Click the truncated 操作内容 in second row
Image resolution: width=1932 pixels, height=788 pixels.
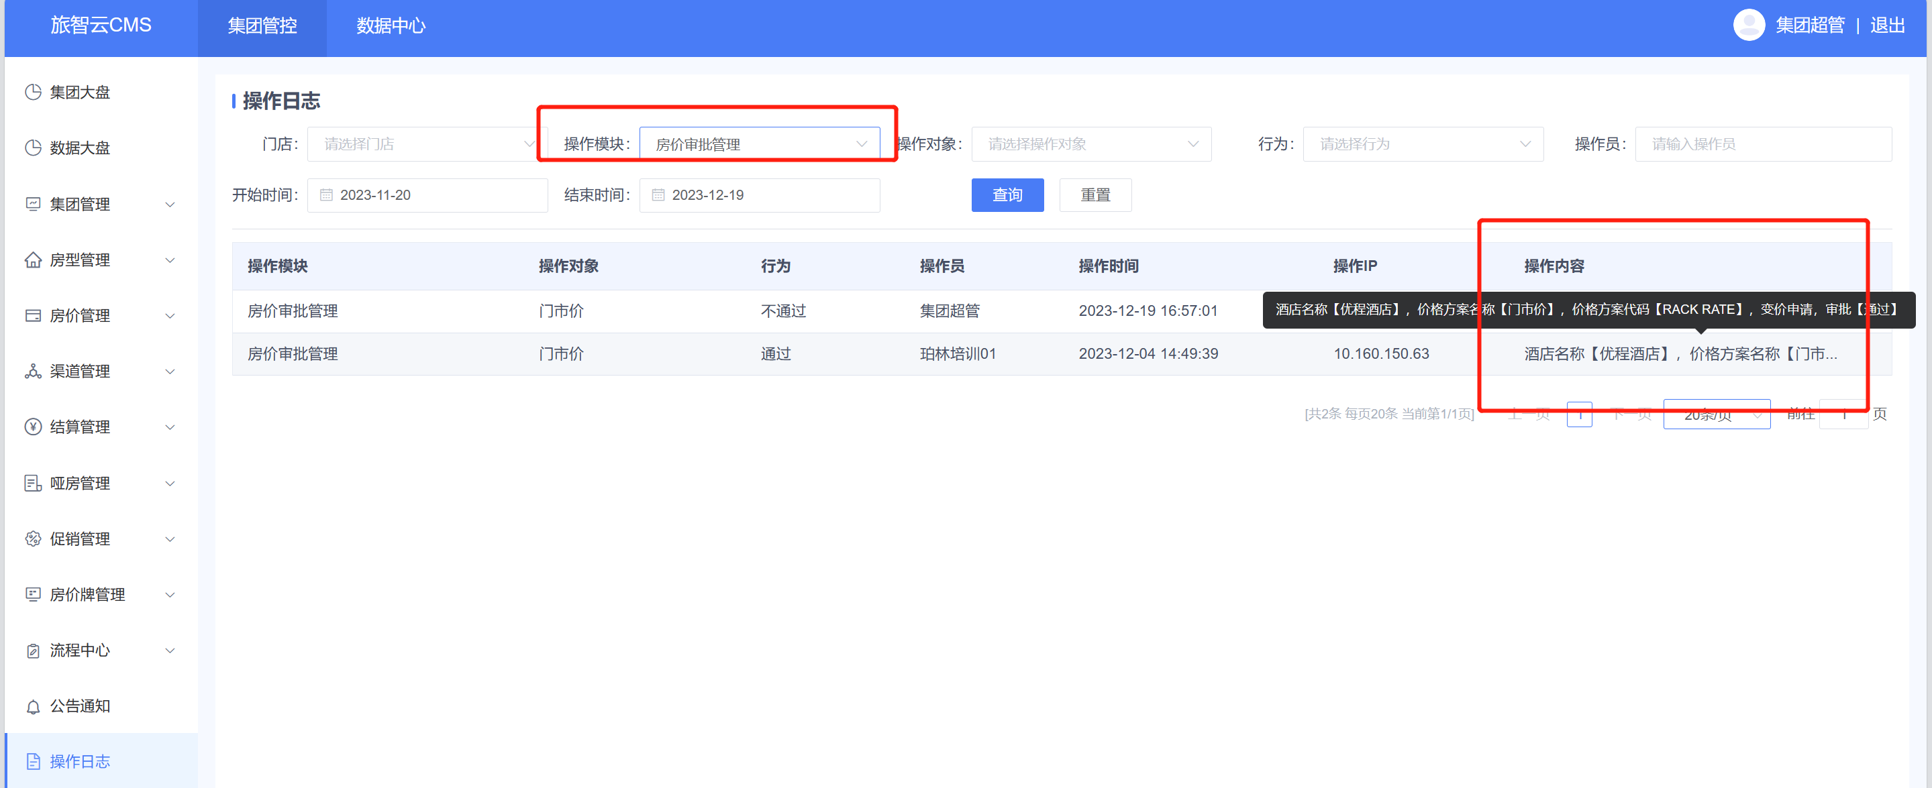coord(1680,353)
